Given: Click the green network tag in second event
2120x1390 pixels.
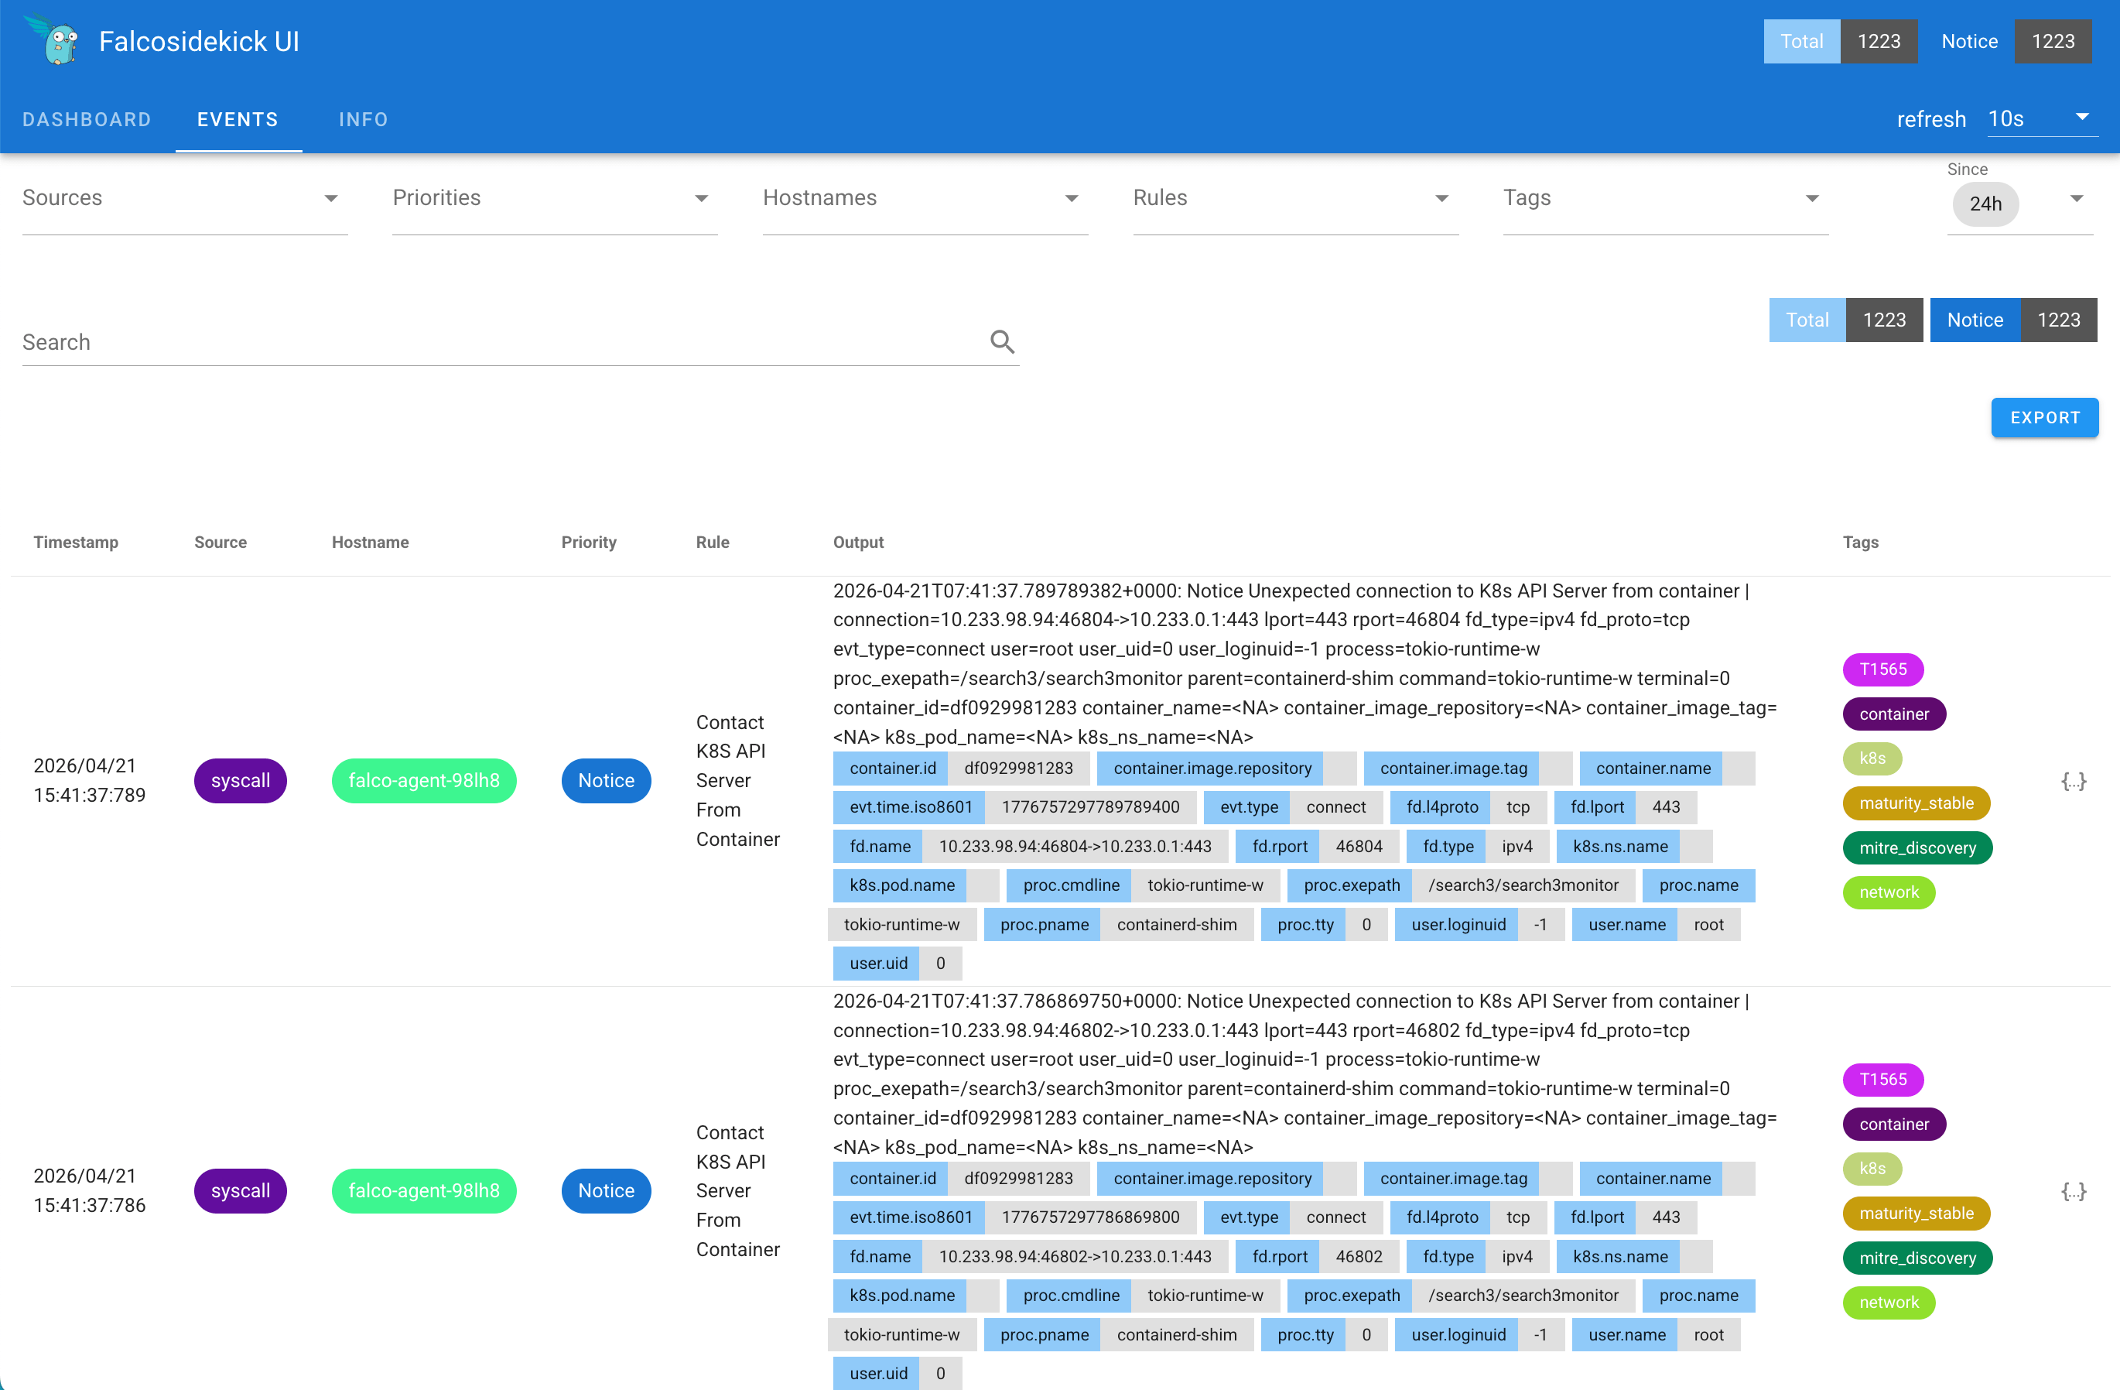Looking at the screenshot, I should [1889, 1302].
